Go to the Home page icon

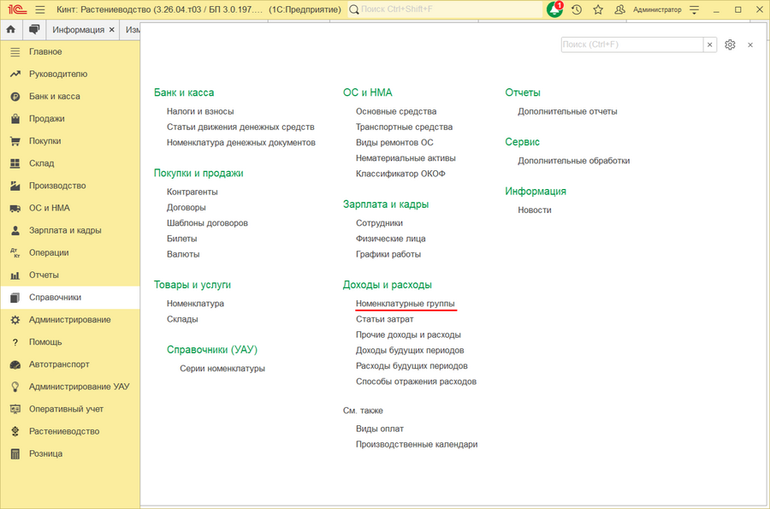pyautogui.click(x=11, y=29)
